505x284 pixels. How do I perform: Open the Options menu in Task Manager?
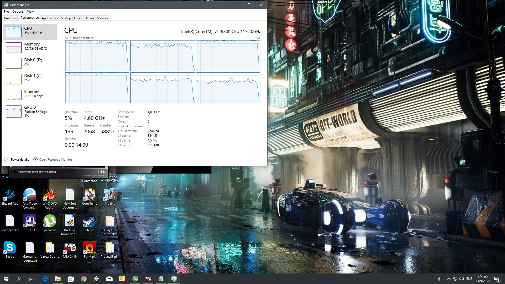pyautogui.click(x=18, y=12)
